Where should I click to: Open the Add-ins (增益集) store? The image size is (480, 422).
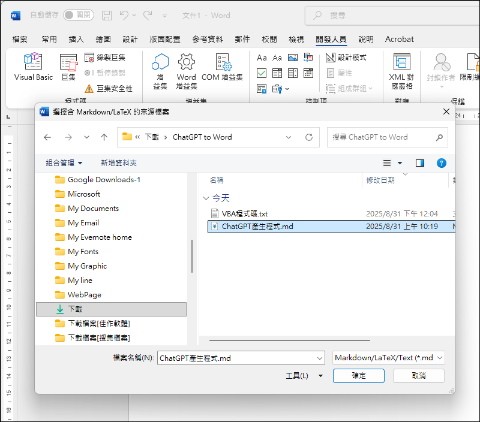pos(160,71)
